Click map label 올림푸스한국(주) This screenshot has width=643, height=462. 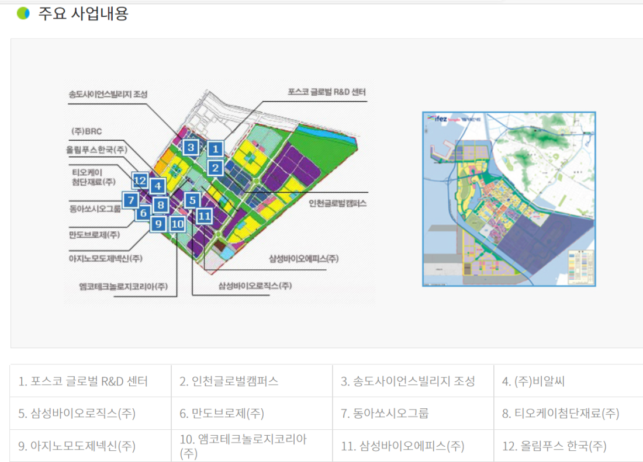coord(97,150)
